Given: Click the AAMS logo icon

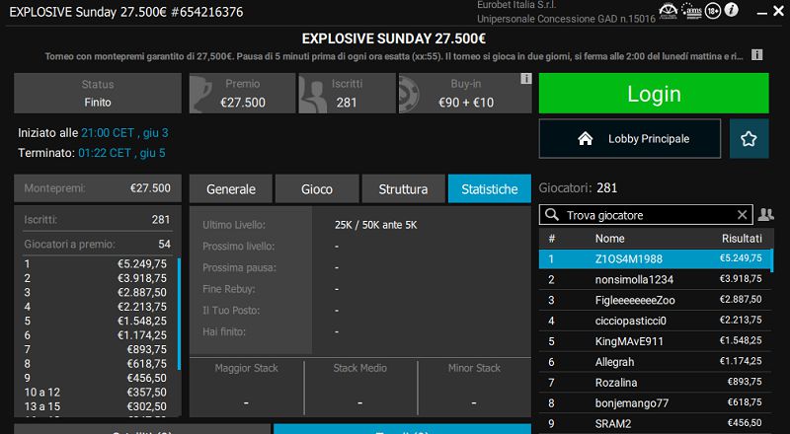Looking at the screenshot, I should click(x=691, y=11).
